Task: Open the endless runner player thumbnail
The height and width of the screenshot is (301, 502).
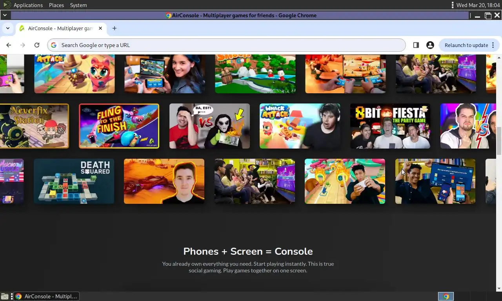Action: (345, 181)
